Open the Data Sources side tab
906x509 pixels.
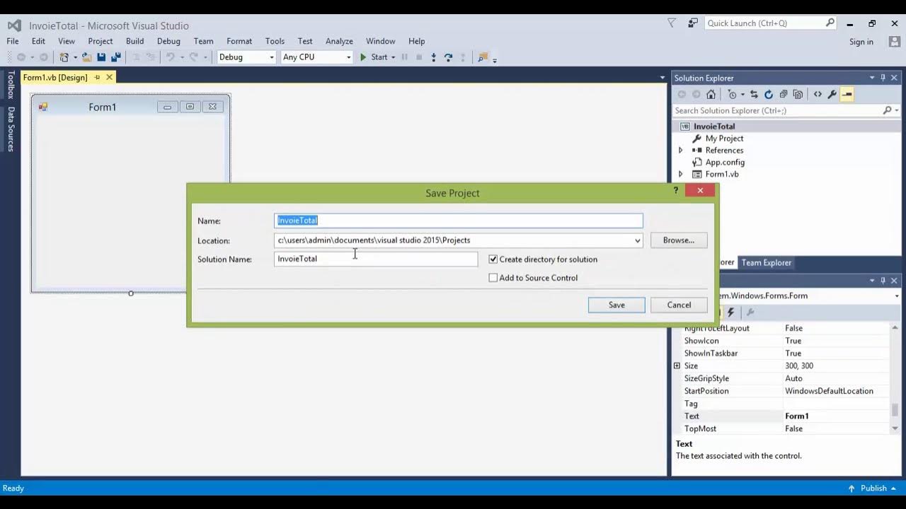pos(11,129)
